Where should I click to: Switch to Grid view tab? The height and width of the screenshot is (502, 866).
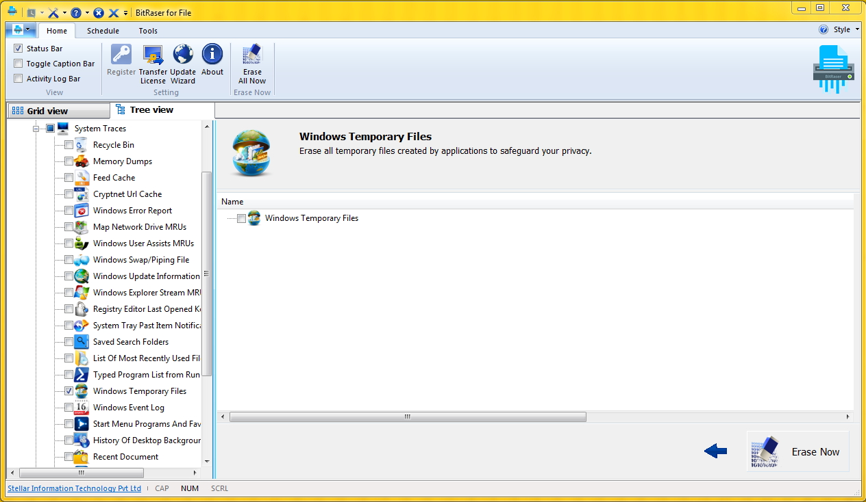[x=58, y=111]
